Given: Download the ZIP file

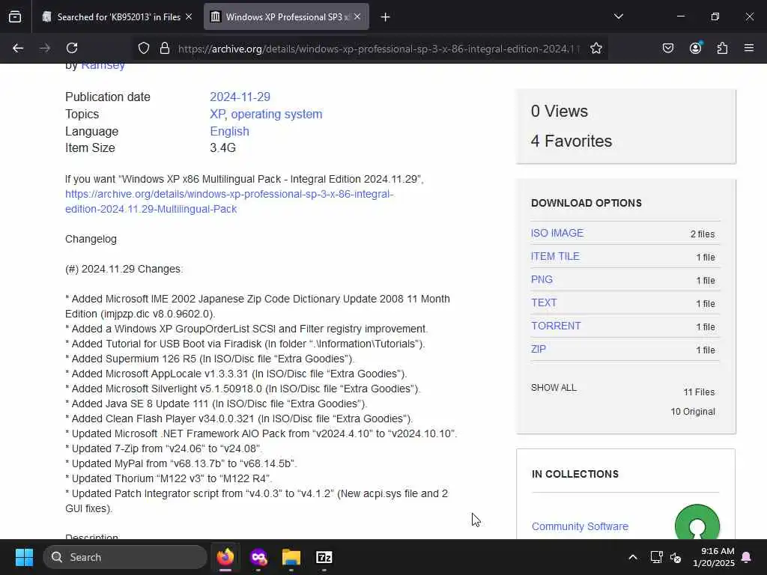Looking at the screenshot, I should coord(538,349).
